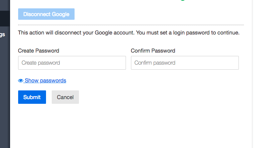266x148 pixels.
Task: Toggle password visibility with Show passwords
Action: tap(42, 80)
